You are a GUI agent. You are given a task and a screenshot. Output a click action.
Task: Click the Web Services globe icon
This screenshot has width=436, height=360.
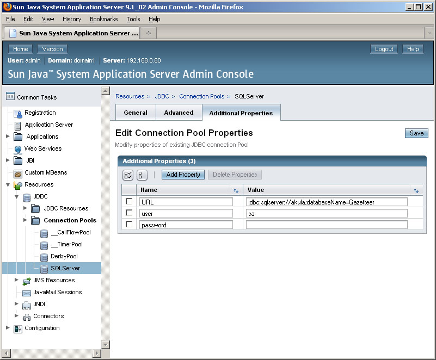[18, 150]
